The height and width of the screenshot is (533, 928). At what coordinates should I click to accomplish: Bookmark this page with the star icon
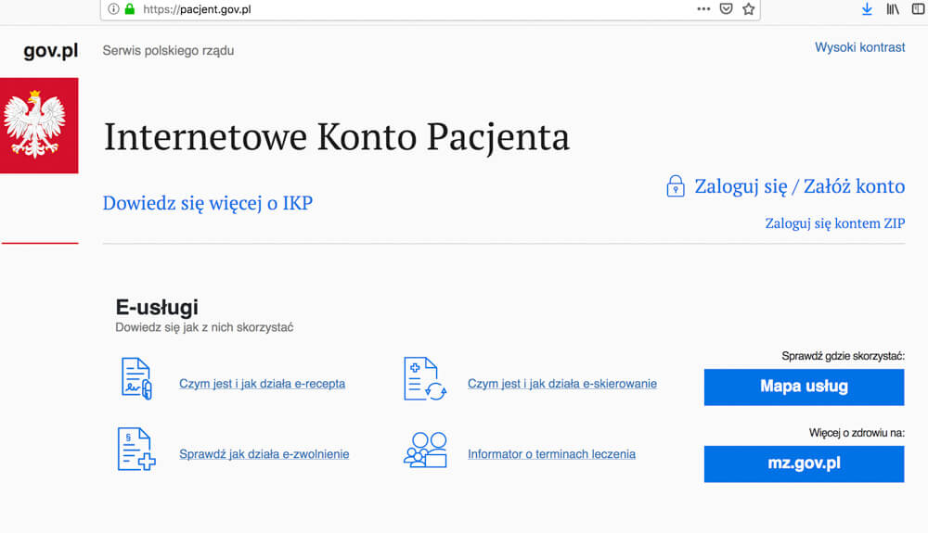(749, 9)
